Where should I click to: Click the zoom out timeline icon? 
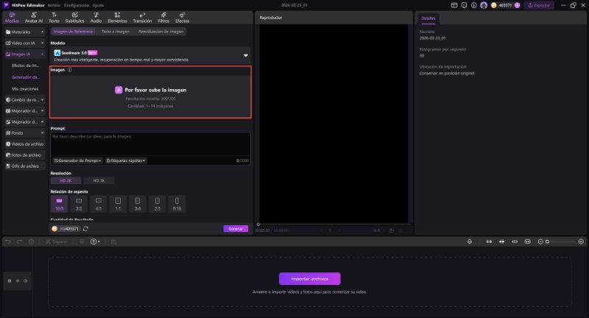point(540,241)
